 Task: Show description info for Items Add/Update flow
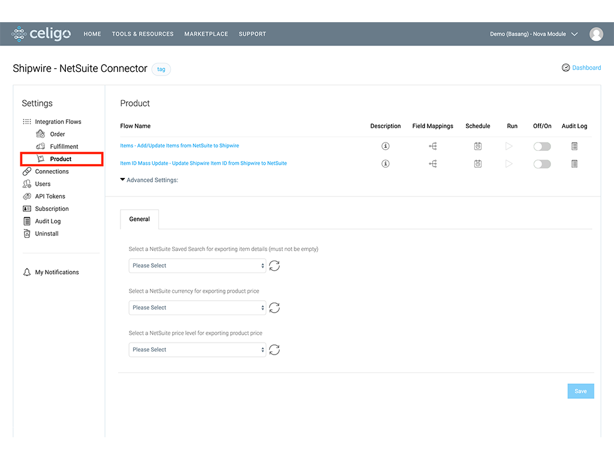point(386,146)
